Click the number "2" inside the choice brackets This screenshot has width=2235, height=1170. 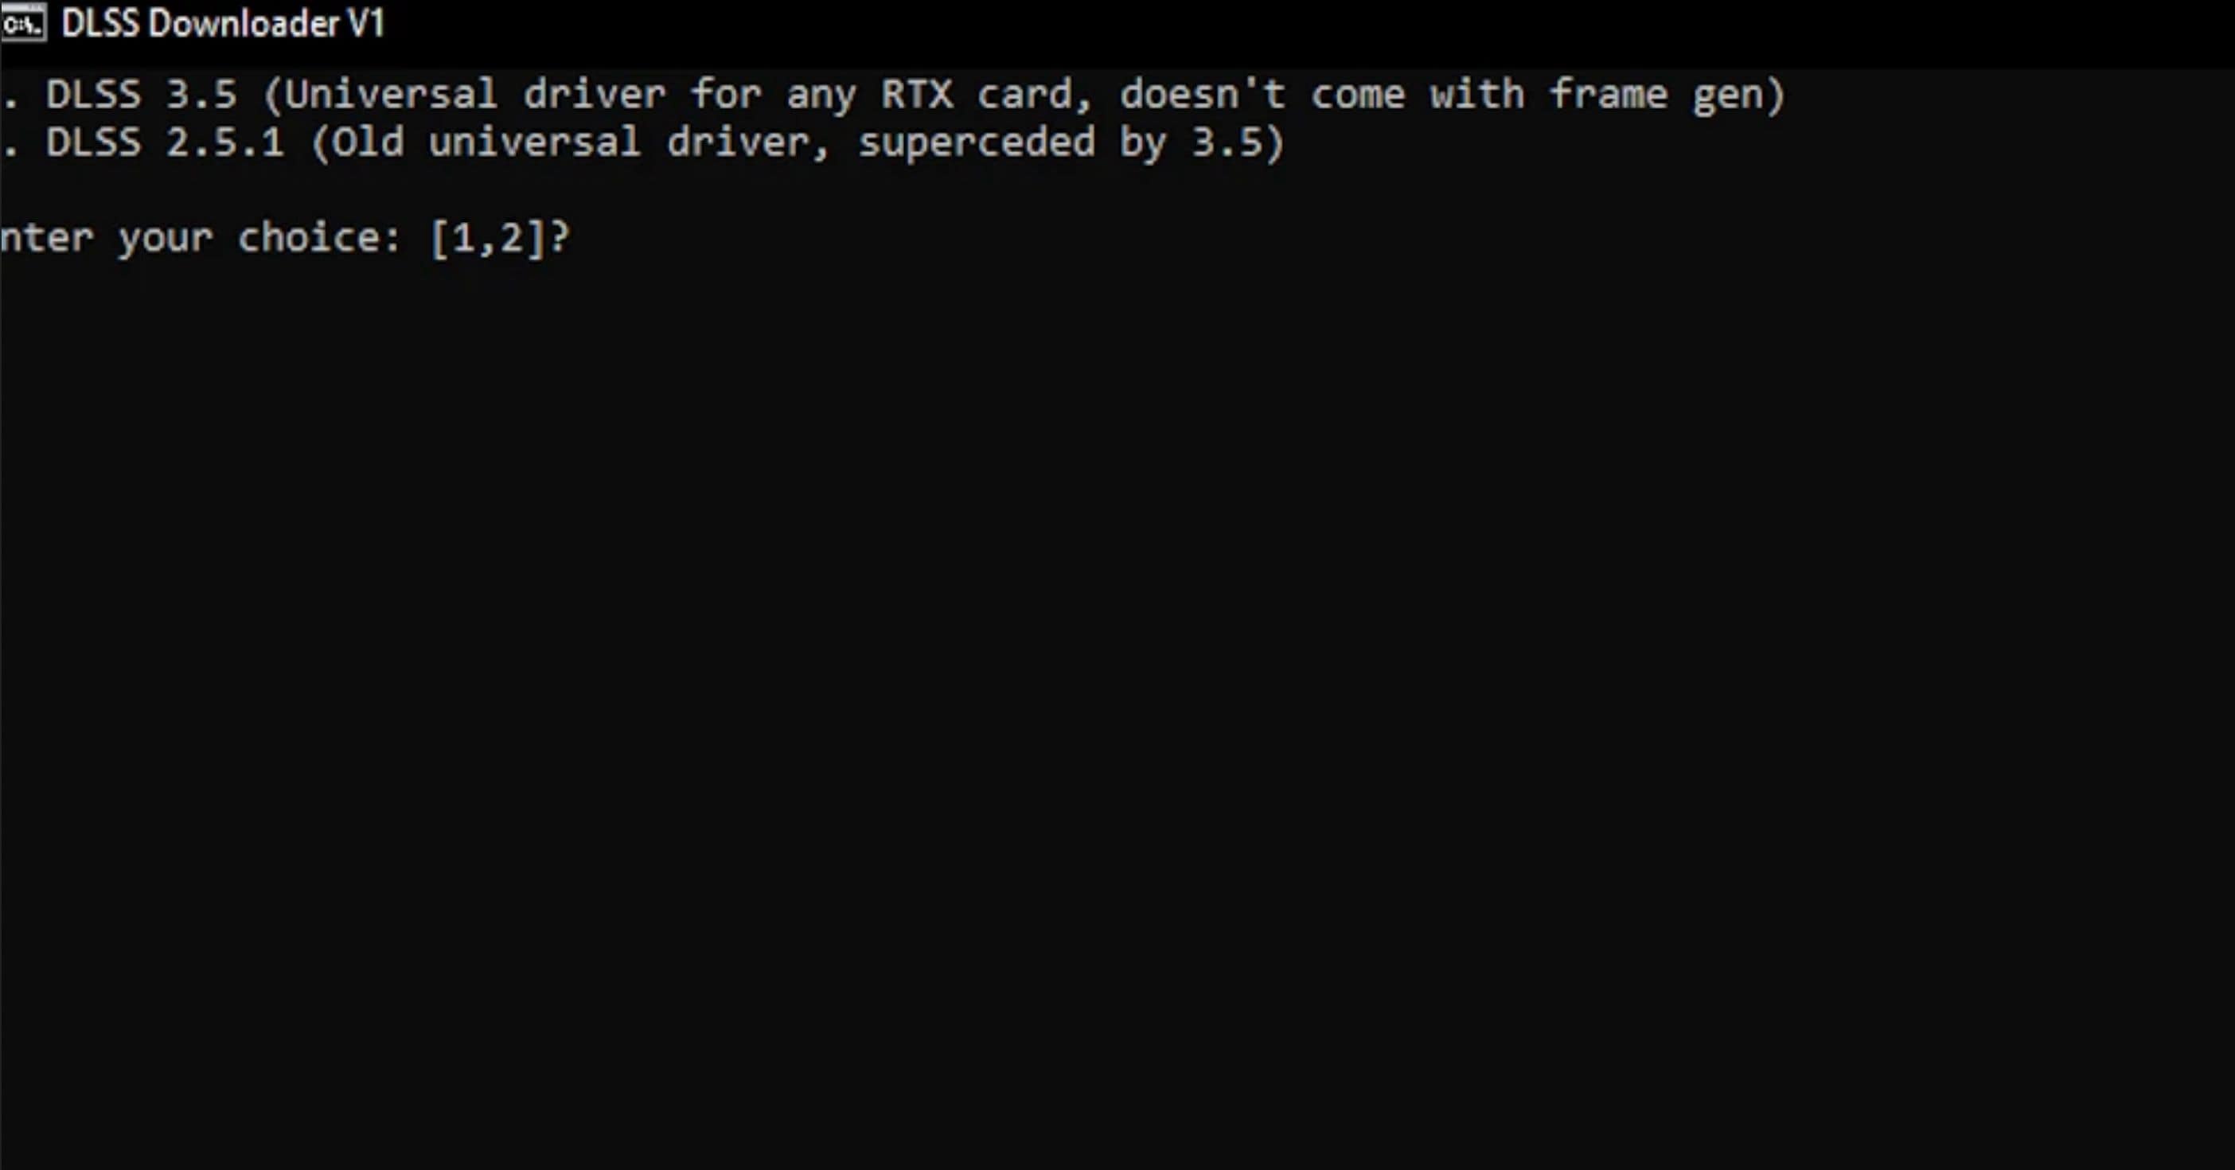[x=511, y=238]
